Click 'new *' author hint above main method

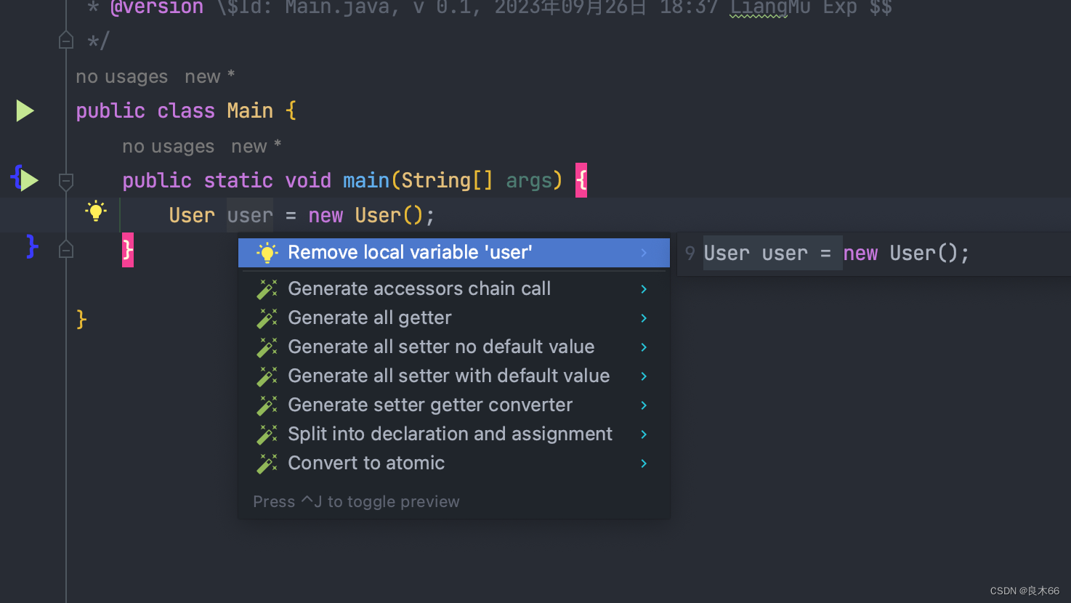[256, 147]
